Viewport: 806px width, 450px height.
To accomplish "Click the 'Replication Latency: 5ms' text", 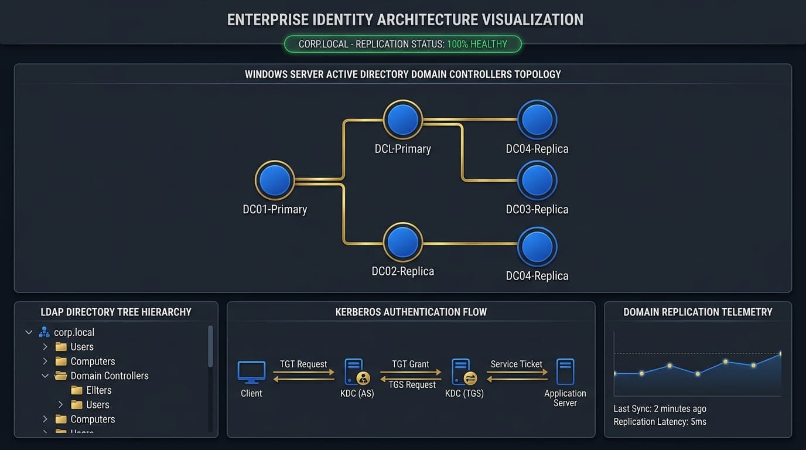I will [x=660, y=421].
